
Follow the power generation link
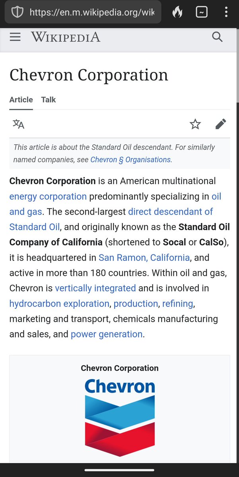point(107,334)
